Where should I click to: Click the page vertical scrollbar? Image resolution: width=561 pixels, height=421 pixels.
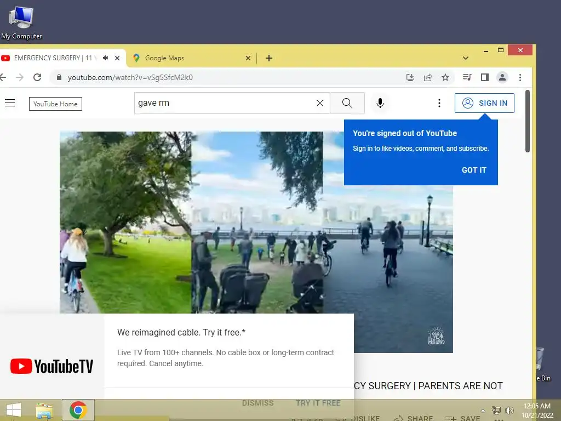(x=528, y=121)
